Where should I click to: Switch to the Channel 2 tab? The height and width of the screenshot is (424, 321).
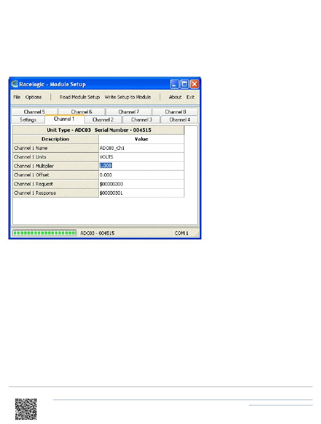click(x=103, y=120)
